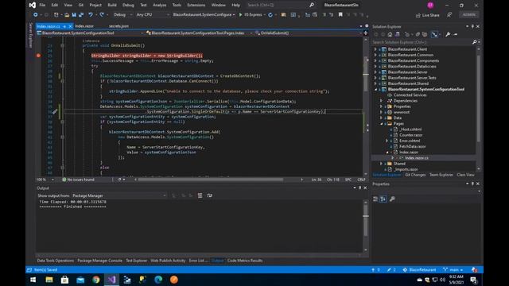Toggle the bookmark icon in the toolbar
Viewport: 509px width, 286px height.
pos(340,15)
